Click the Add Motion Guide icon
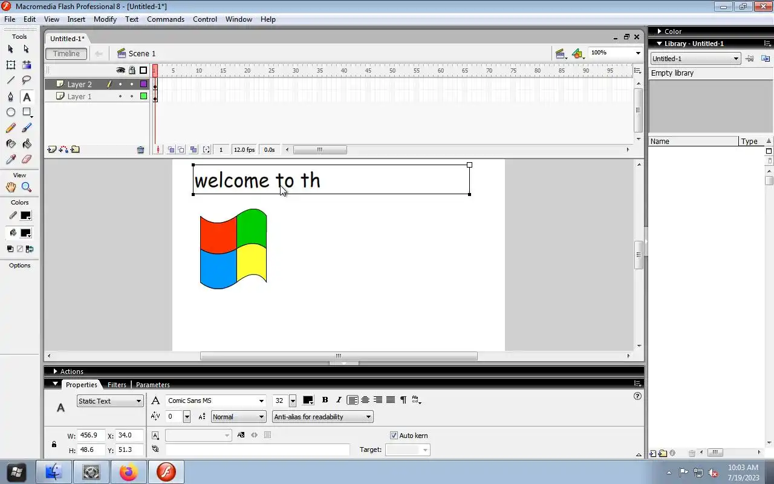The width and height of the screenshot is (774, 484). pyautogui.click(x=63, y=149)
